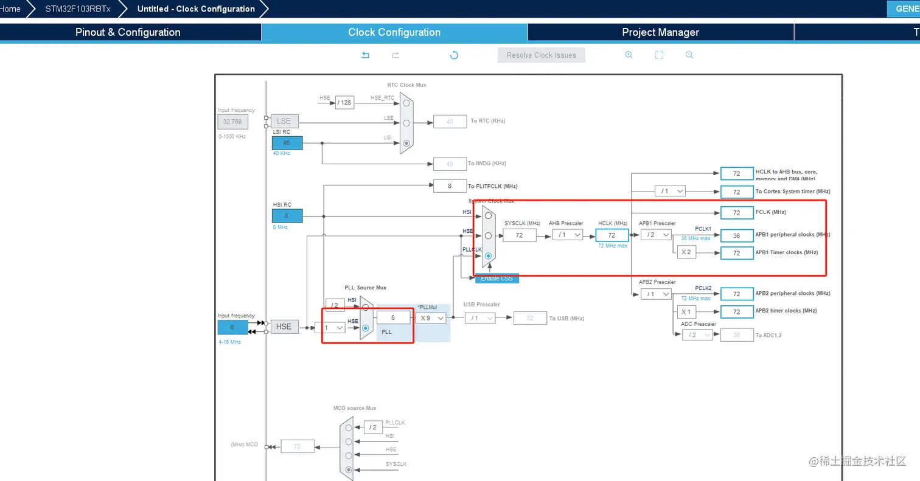Screen dimensions: 920x481
Task: Click the To ADC1,2 value field
Action: point(737,334)
